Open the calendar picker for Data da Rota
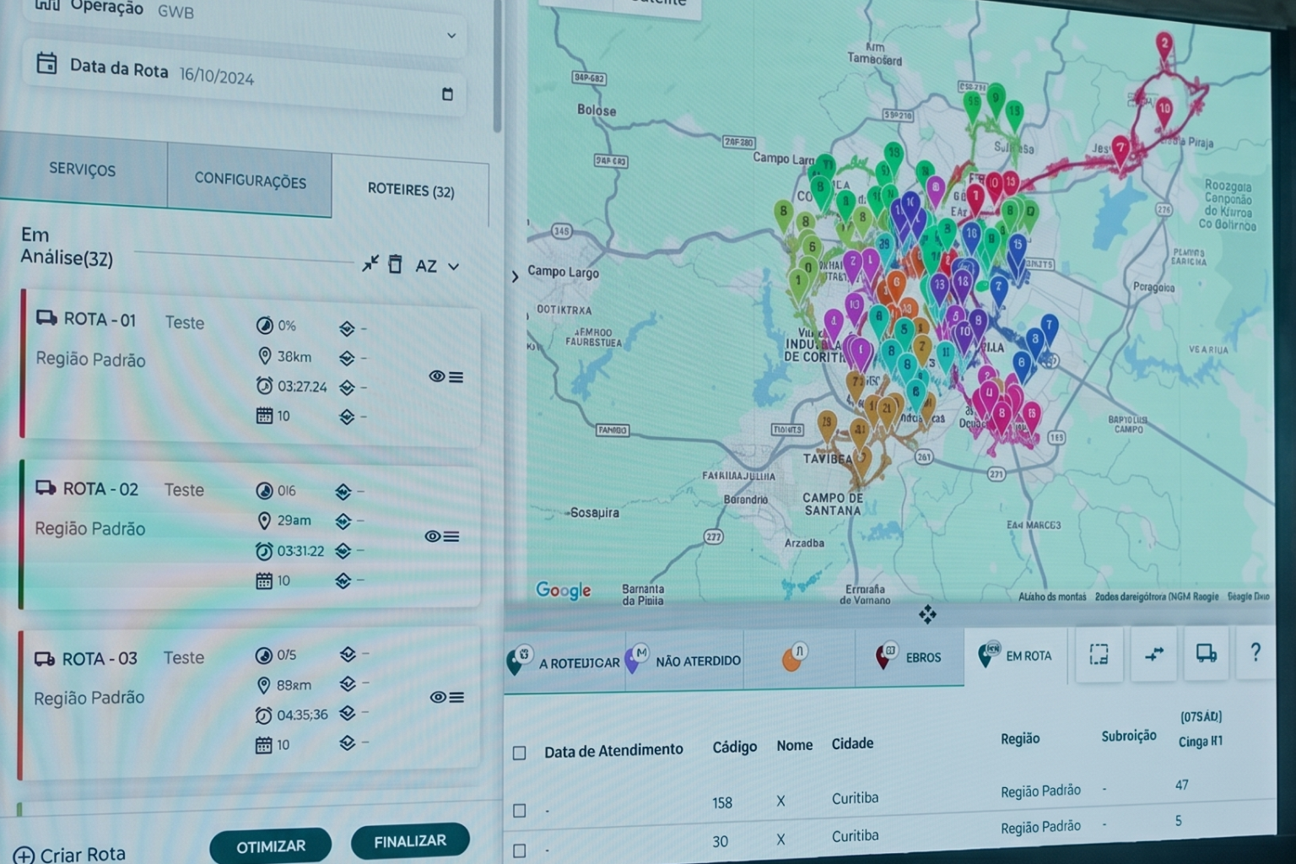The height and width of the screenshot is (864, 1296). point(447,94)
